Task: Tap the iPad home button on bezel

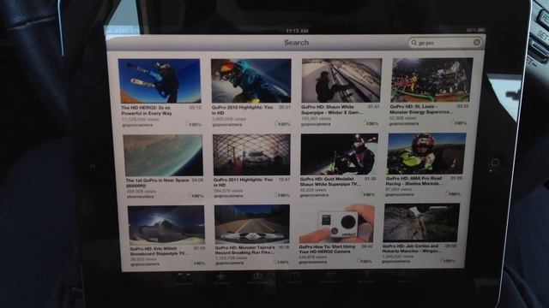Action: point(495,163)
